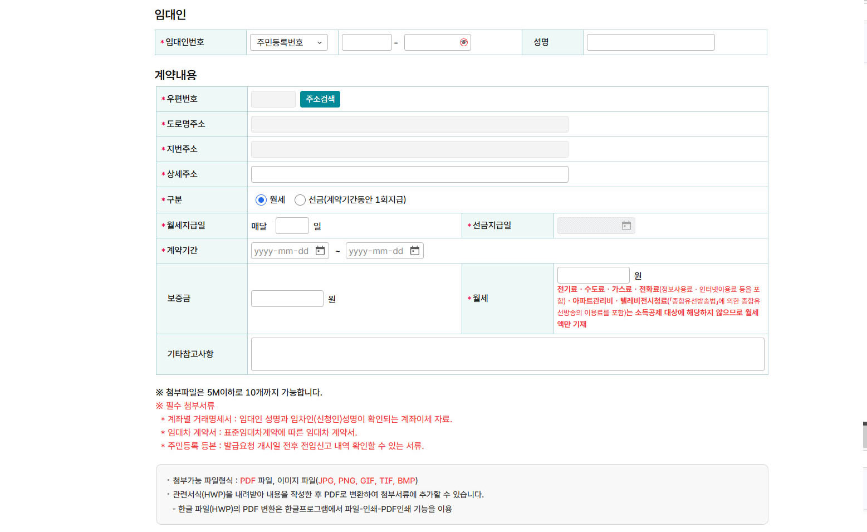Click the 우편번호 field
The width and height of the screenshot is (867, 532).
pos(273,99)
